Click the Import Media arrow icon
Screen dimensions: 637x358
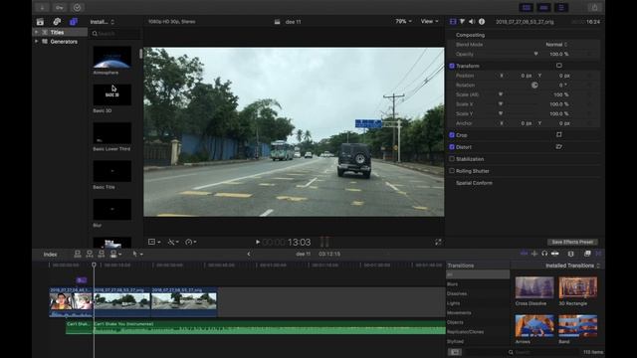pos(42,7)
